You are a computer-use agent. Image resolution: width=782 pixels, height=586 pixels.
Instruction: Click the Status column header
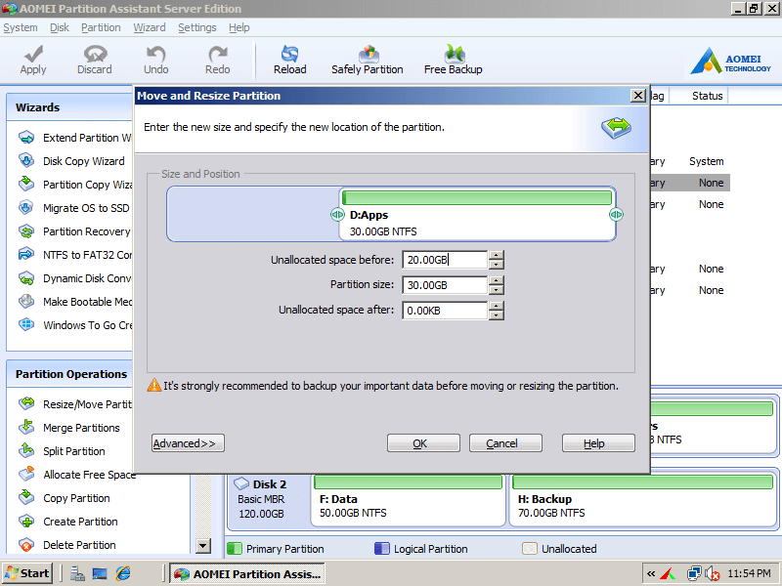(707, 96)
